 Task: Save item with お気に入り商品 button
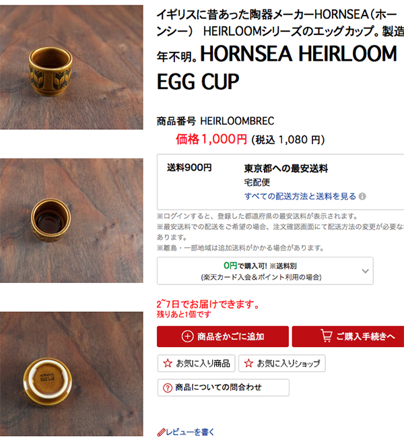(x=196, y=363)
